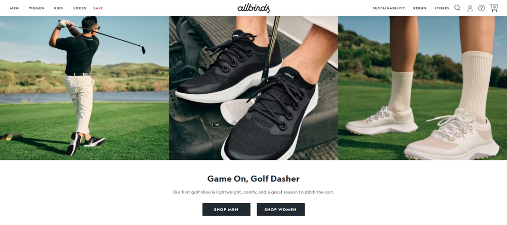Select Socks in the top navigation

coord(80,8)
